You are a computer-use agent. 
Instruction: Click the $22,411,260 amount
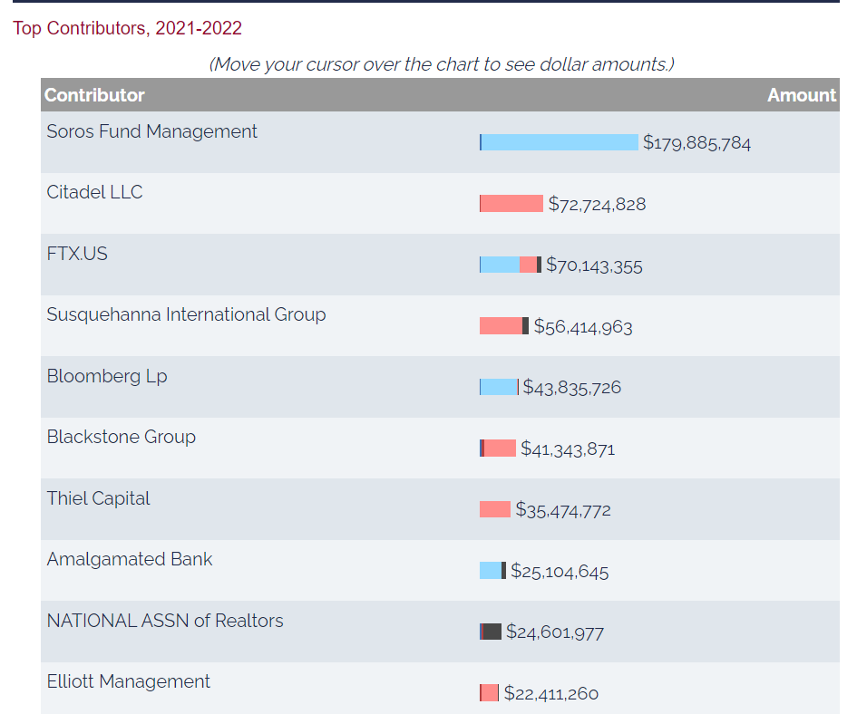coord(551,694)
